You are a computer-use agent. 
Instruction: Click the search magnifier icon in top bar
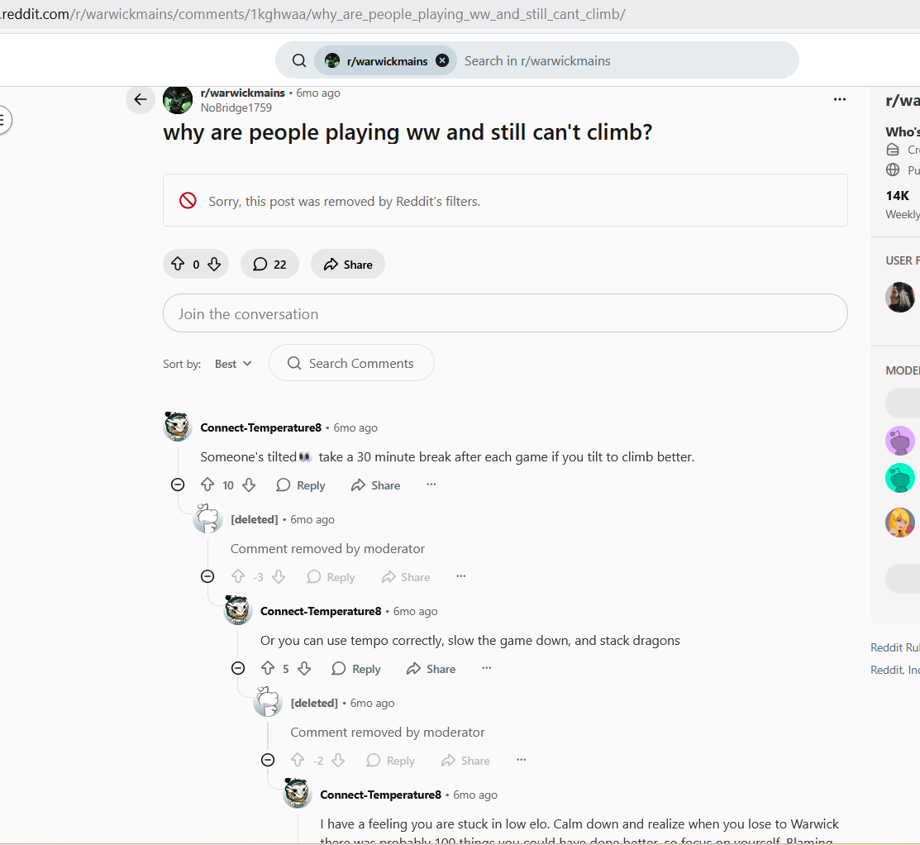click(299, 60)
